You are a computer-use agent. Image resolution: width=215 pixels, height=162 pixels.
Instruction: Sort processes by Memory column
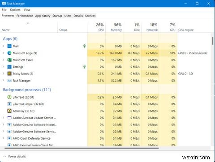[x=114, y=27]
